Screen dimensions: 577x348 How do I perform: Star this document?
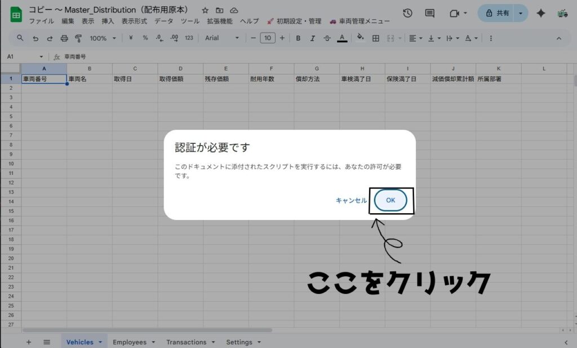point(205,11)
